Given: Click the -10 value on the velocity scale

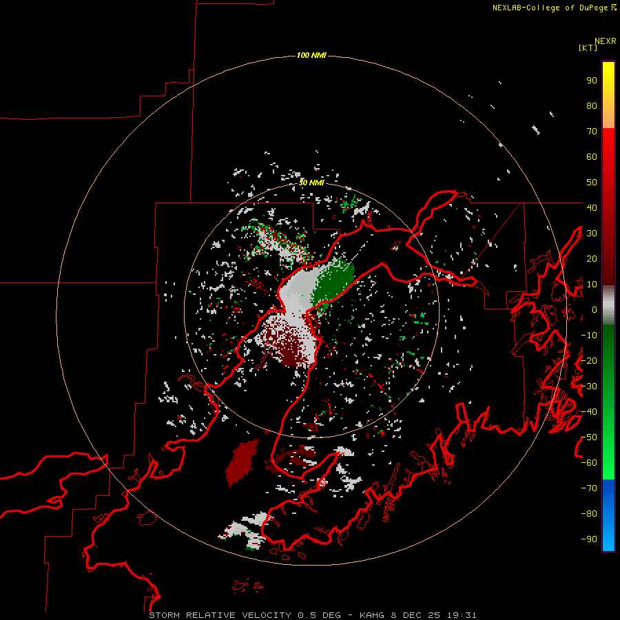Looking at the screenshot, I should (x=589, y=335).
